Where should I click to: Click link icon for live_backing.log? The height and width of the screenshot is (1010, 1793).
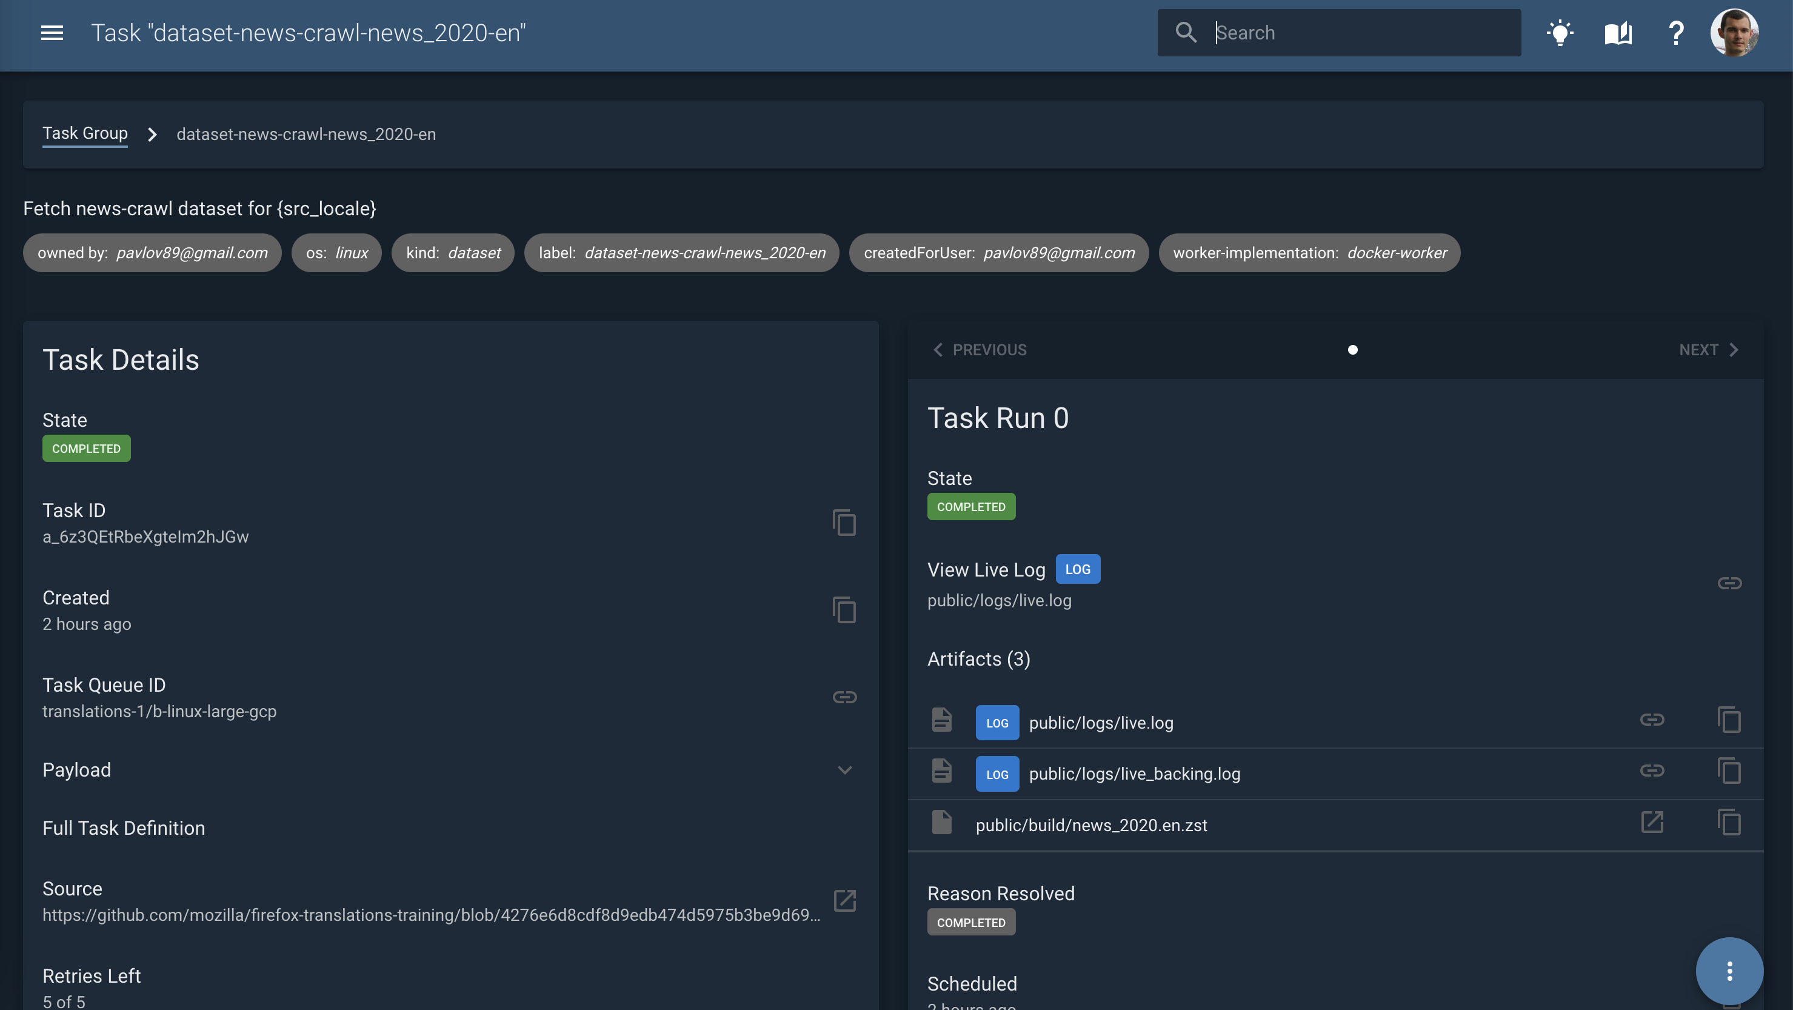point(1652,771)
